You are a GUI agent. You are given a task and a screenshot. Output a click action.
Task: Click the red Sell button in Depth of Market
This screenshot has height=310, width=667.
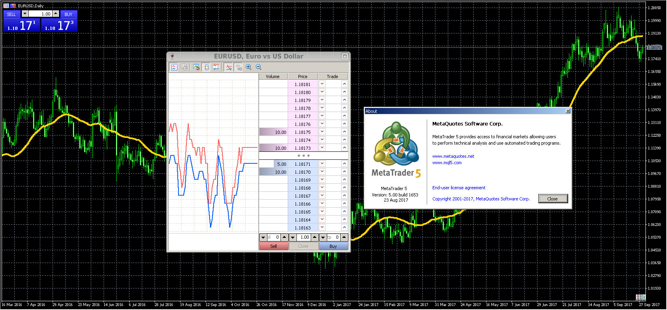274,246
